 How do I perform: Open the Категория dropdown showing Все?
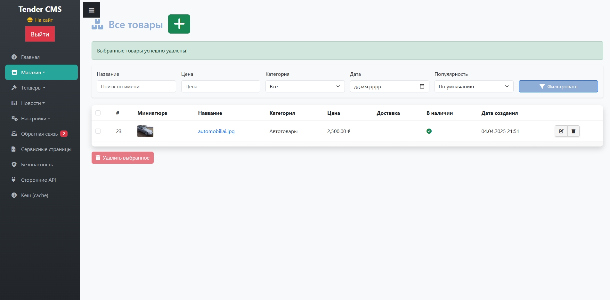(305, 86)
